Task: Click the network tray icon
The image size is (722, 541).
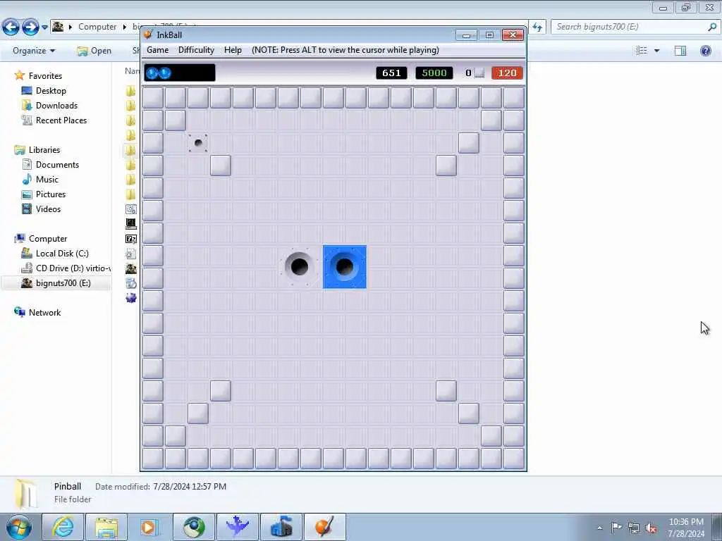Action: (x=634, y=528)
